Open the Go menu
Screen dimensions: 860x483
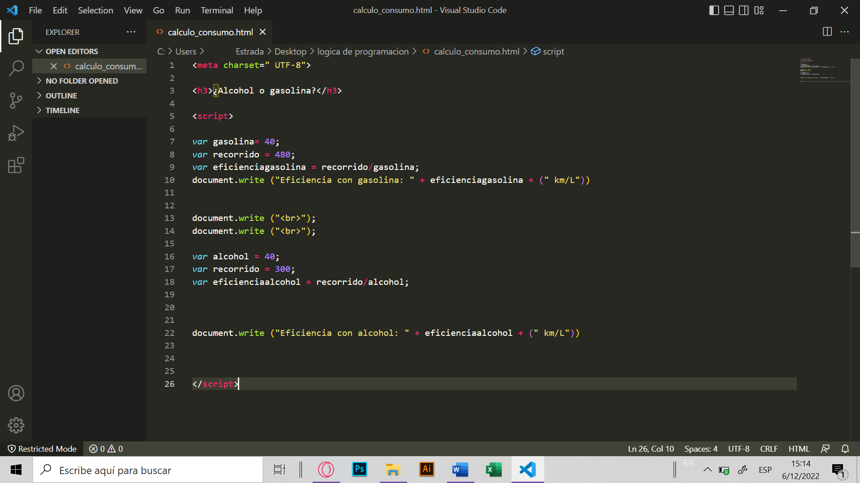pyautogui.click(x=159, y=10)
